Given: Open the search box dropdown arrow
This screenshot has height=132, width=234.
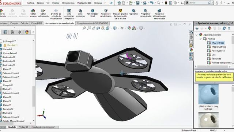Looking at the screenshot, I should (x=212, y=3).
